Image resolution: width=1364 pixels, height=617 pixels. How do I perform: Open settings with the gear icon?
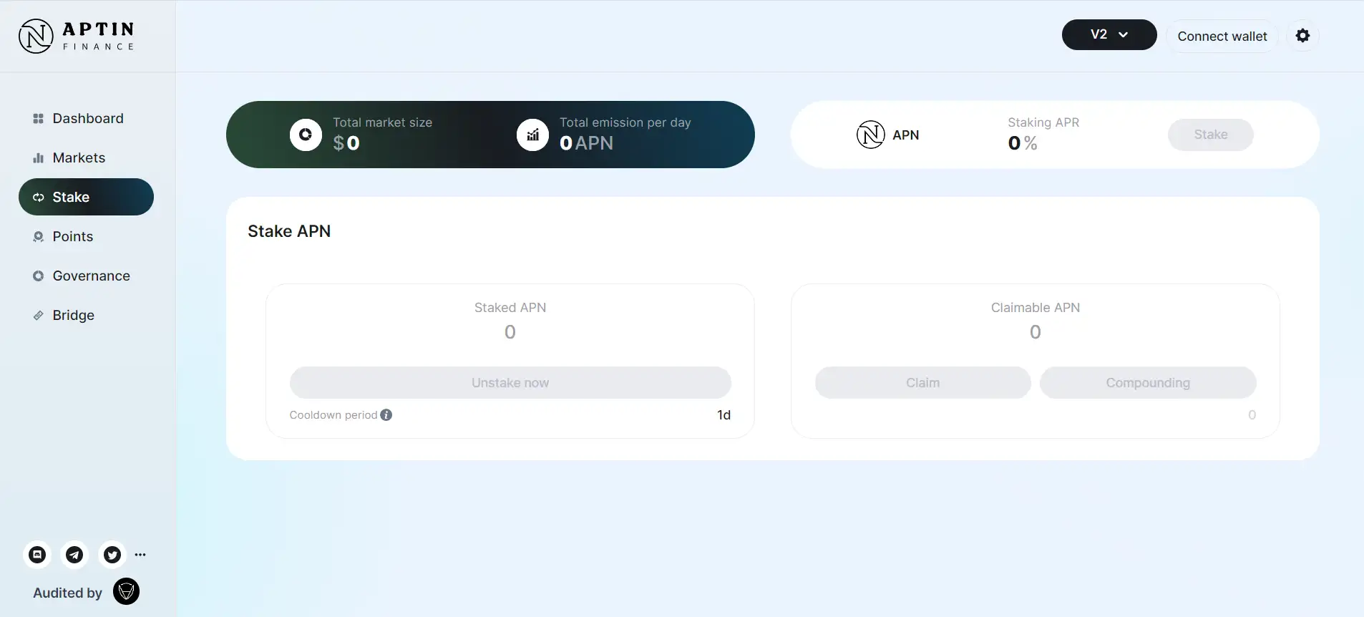(x=1302, y=36)
